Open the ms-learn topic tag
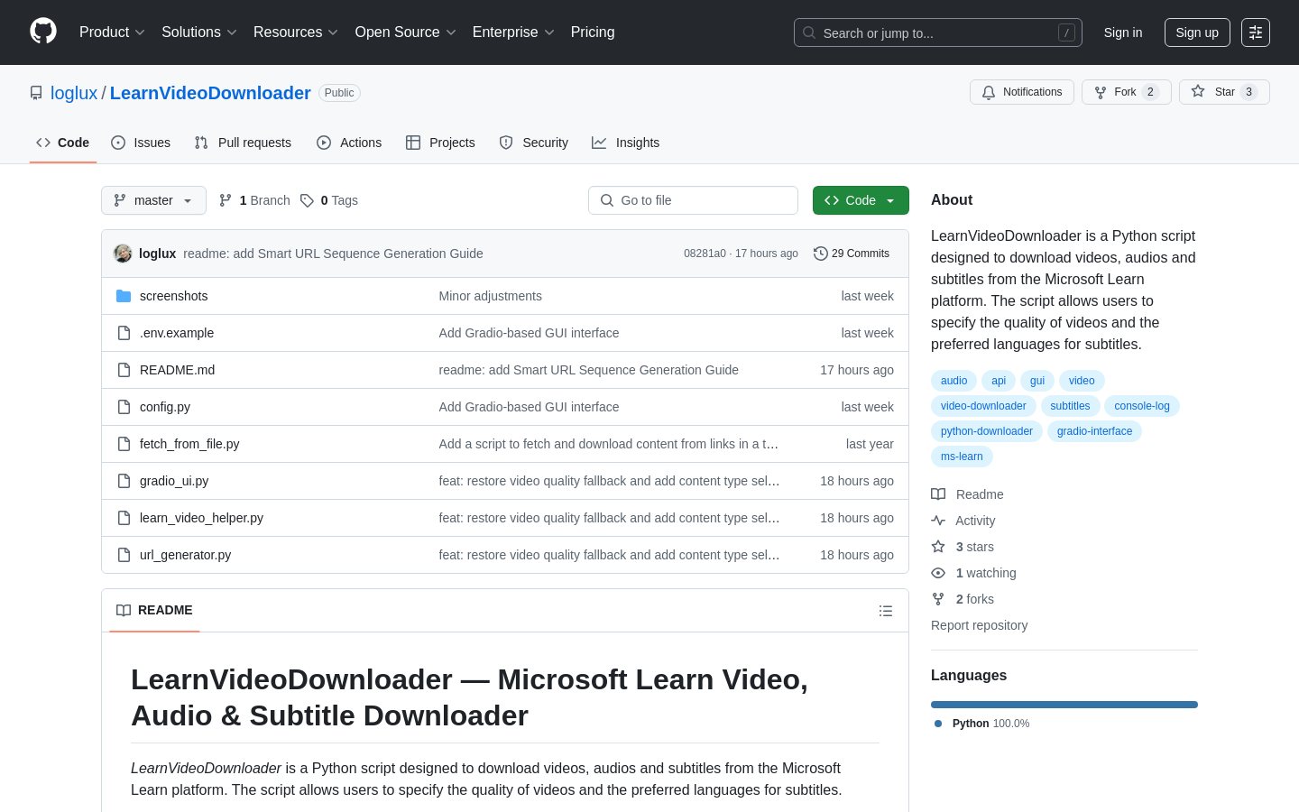Image resolution: width=1299 pixels, height=812 pixels. 962,457
